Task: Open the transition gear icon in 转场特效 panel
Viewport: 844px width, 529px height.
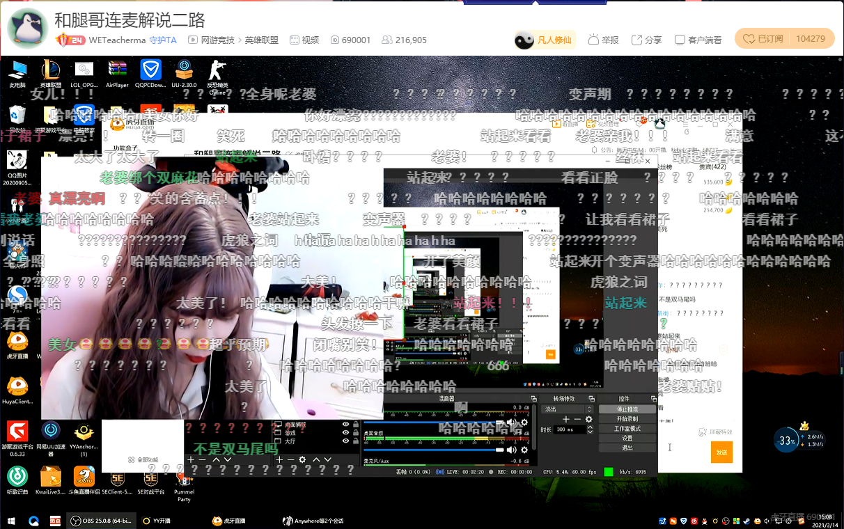Action: pos(588,419)
